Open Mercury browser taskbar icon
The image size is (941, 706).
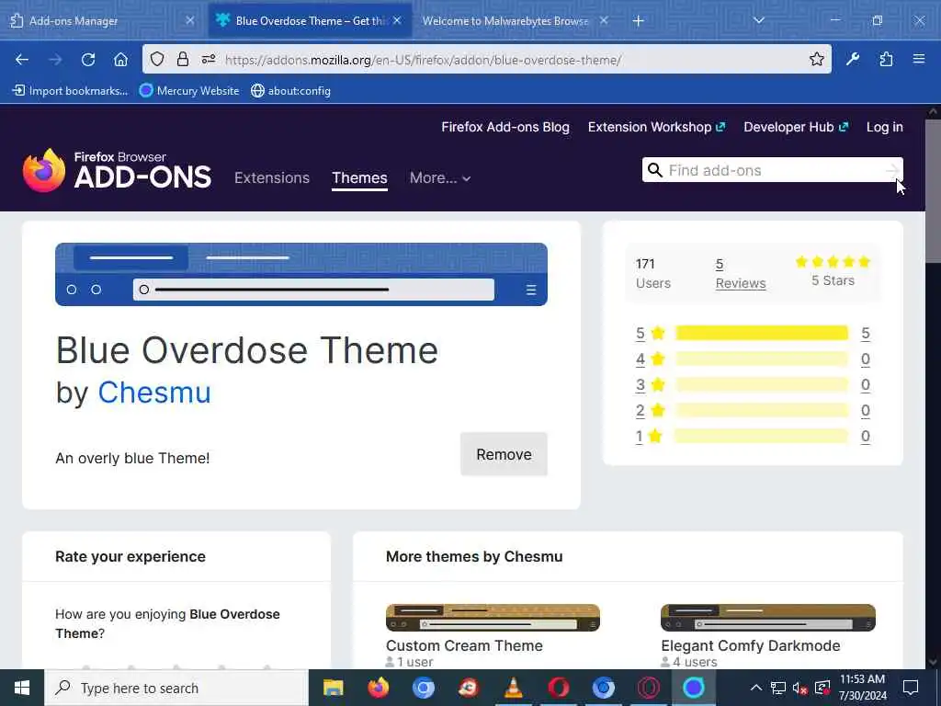pos(693,688)
